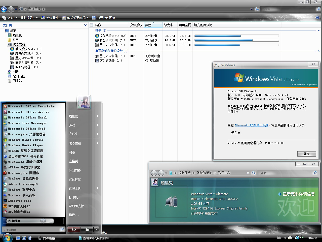The height and width of the screenshot is (242, 322).
Task: Expand 收藏夹 submenu arrow in Start menu
Action: click(98, 134)
